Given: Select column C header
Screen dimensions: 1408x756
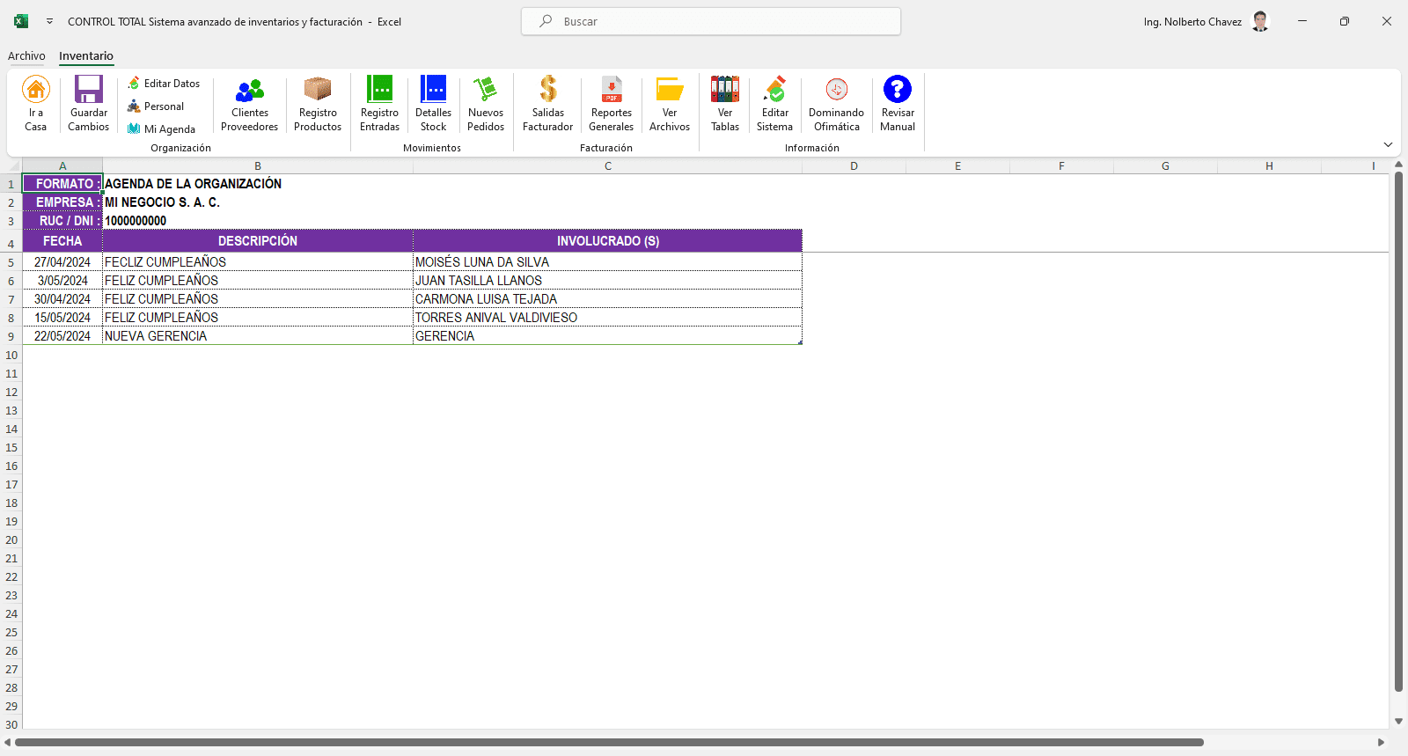Looking at the screenshot, I should point(607,165).
